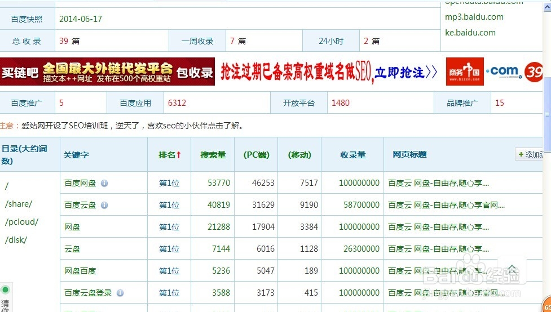Open keyword 百度云盘
Screen dimensions: 551x312
coord(80,205)
